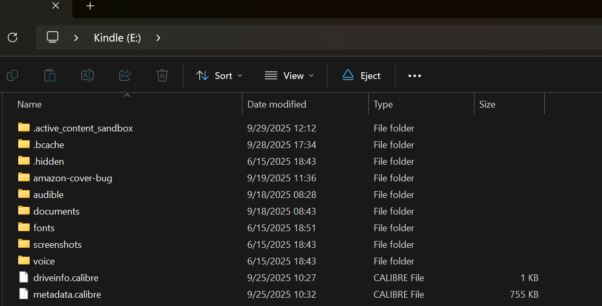Click the Refresh icon
Viewport: 602px width, 306px height.
(x=12, y=37)
